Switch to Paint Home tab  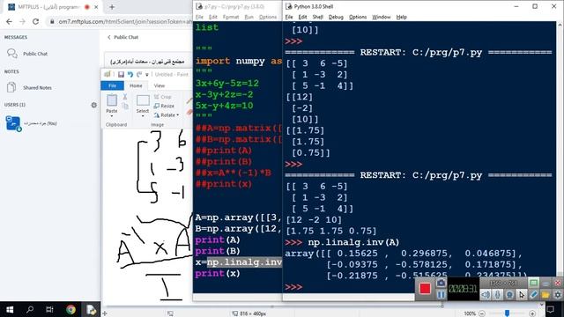[136, 85]
